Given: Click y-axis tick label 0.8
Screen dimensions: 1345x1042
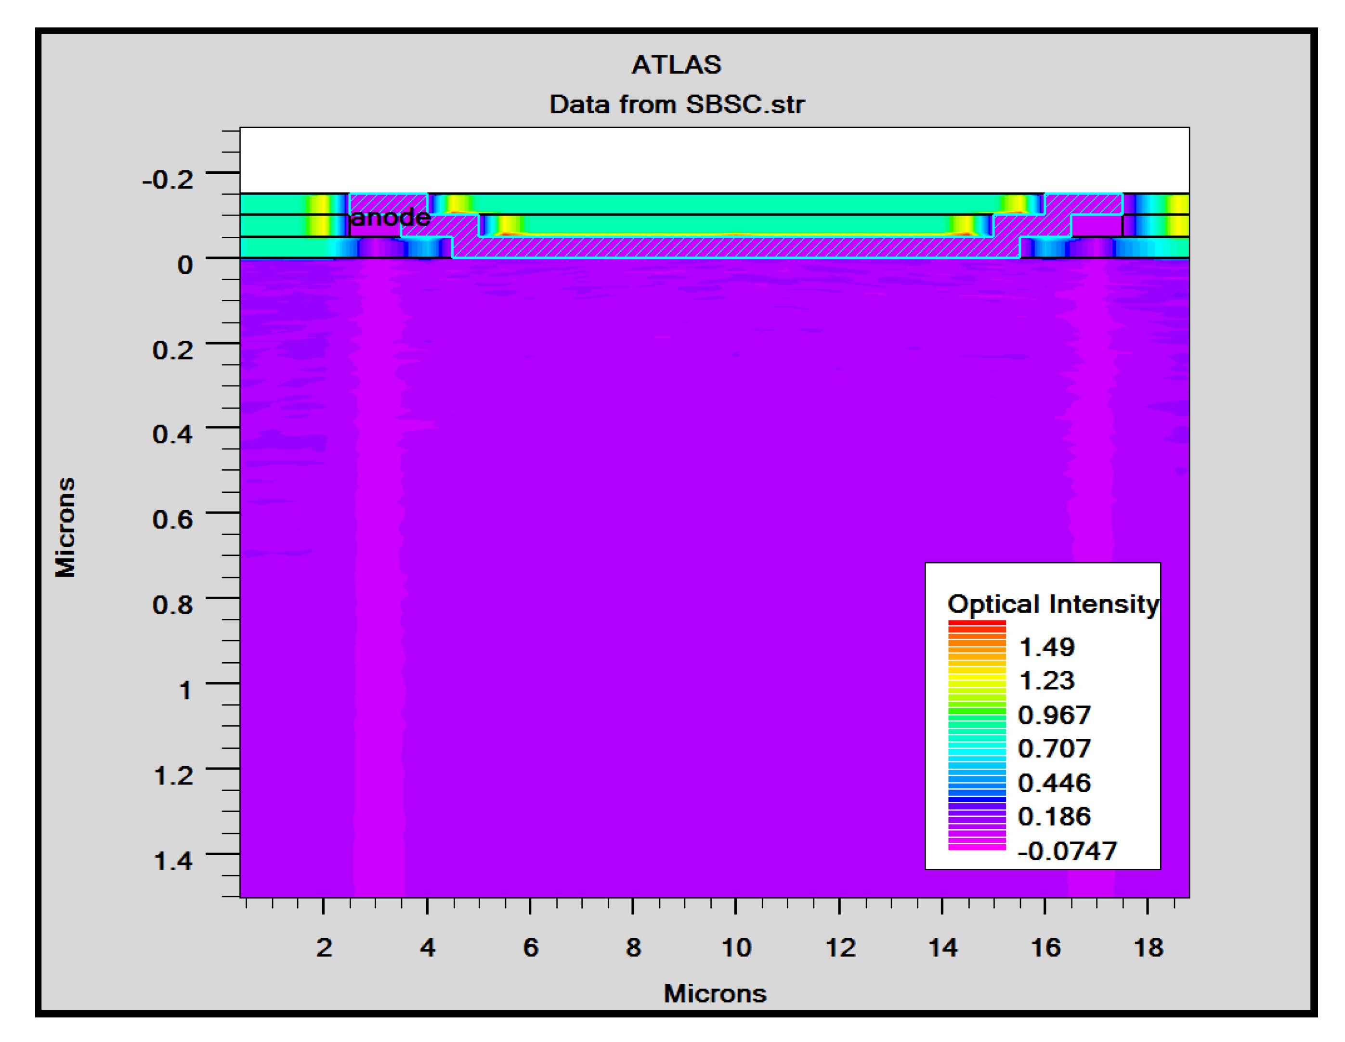Looking at the screenshot, I should click(172, 605).
